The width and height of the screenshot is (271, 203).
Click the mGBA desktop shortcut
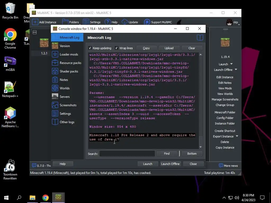coord(10,64)
